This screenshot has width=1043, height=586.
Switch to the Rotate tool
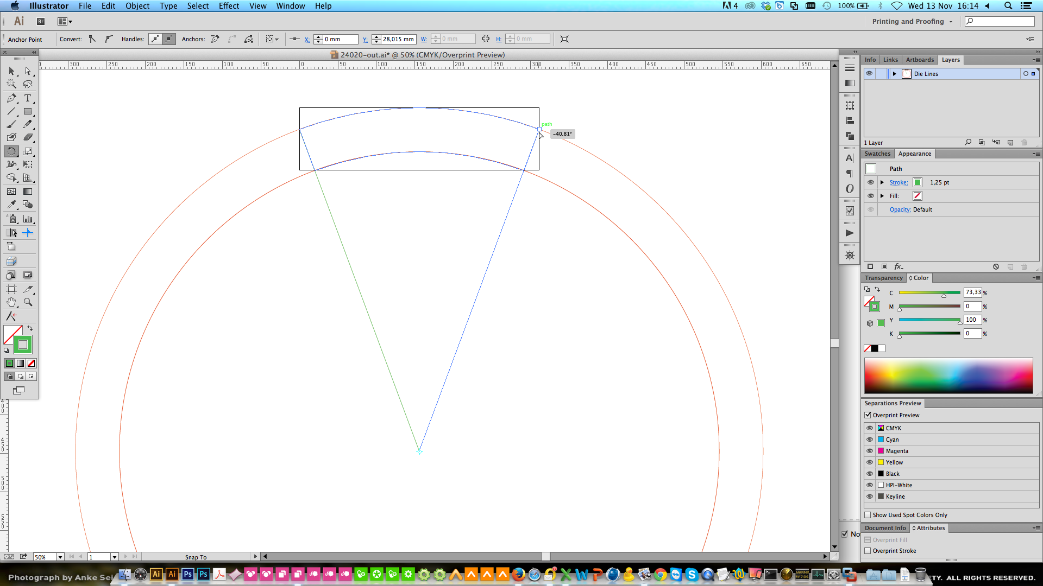[11, 152]
